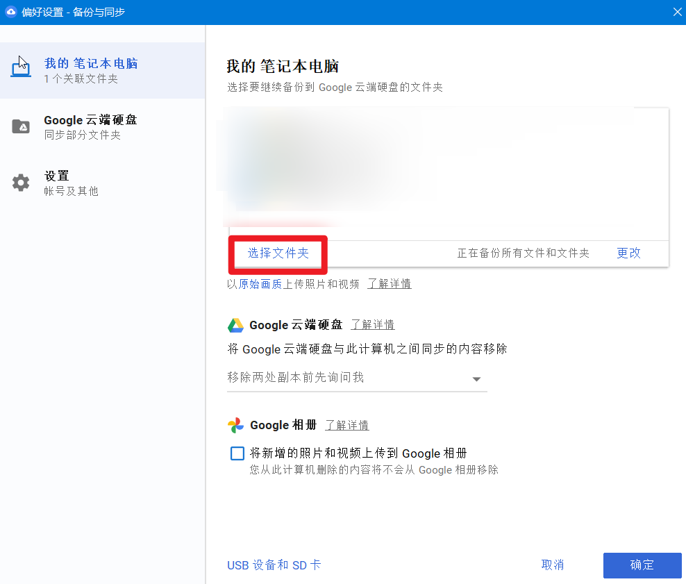This screenshot has height=584, width=686.
Task: Click the Google Drive triangle logo
Action: pos(235,325)
